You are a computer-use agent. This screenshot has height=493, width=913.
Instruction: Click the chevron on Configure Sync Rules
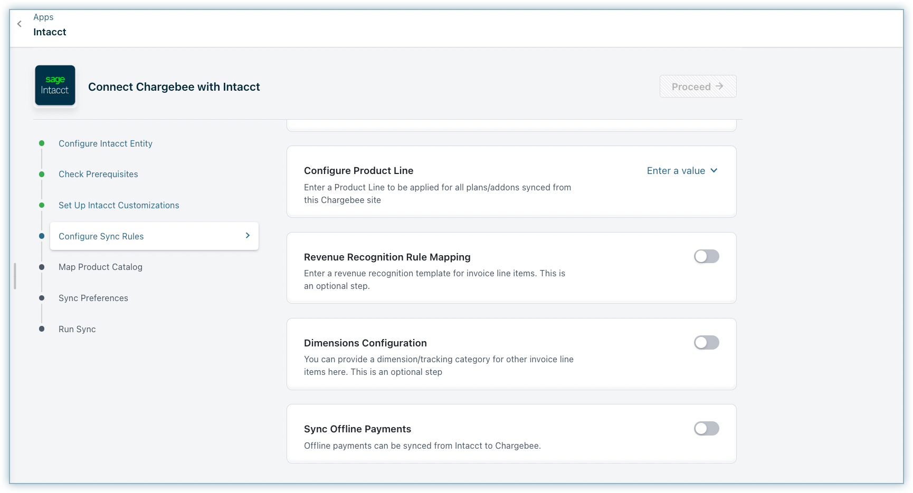coord(248,236)
